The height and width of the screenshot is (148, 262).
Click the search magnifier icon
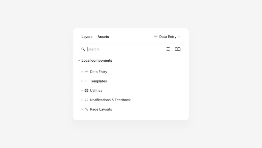[x=83, y=49]
